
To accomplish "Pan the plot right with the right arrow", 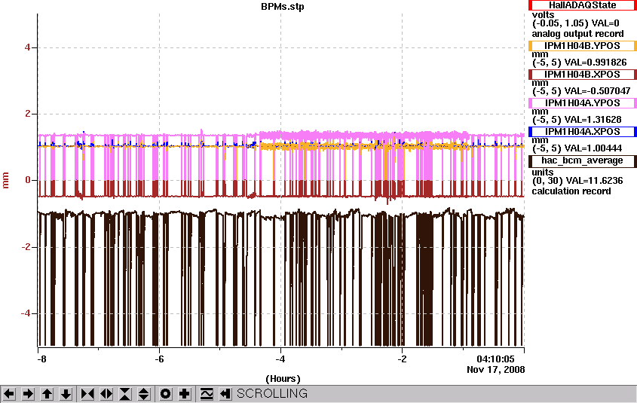I will (28, 394).
